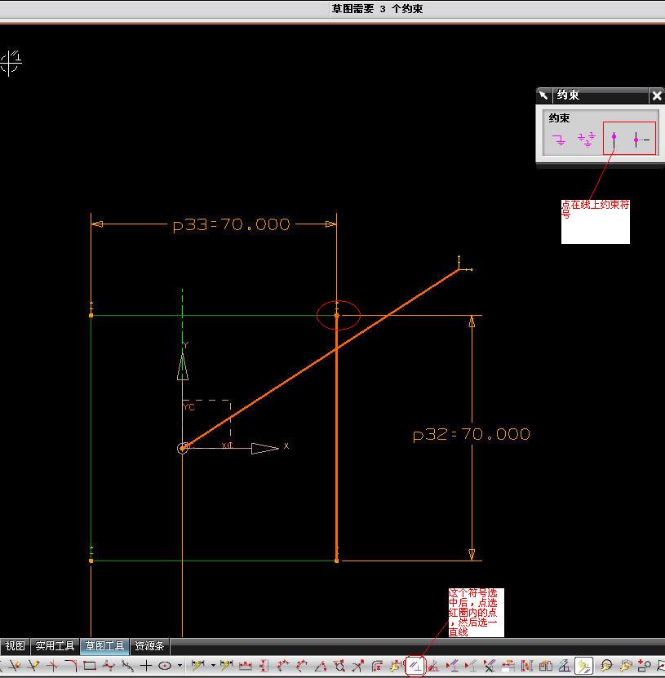This screenshot has height=678, width=665.
Task: Click Convert To/From Reference icon
Action: [526, 666]
